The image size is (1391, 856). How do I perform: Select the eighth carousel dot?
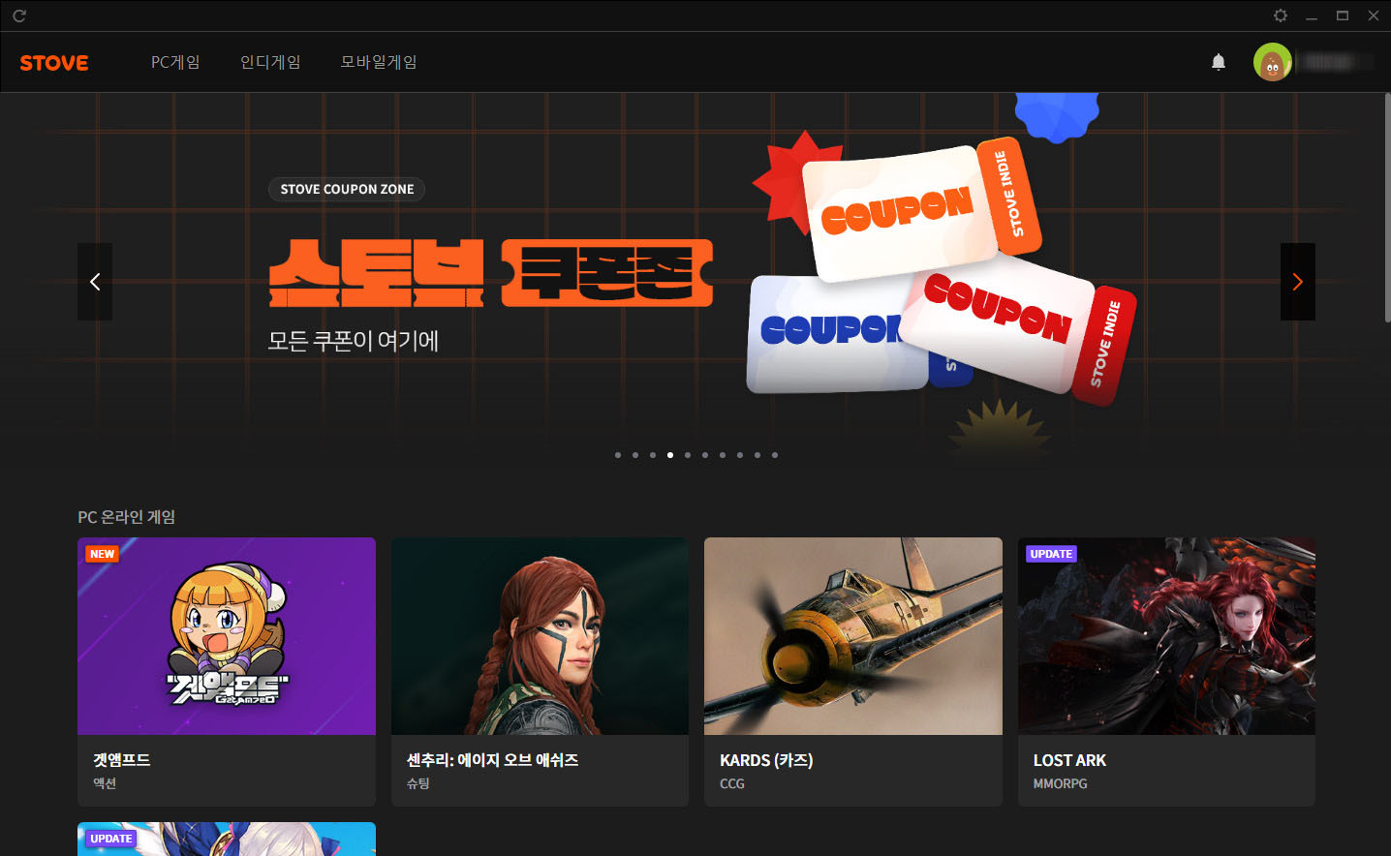(x=740, y=455)
